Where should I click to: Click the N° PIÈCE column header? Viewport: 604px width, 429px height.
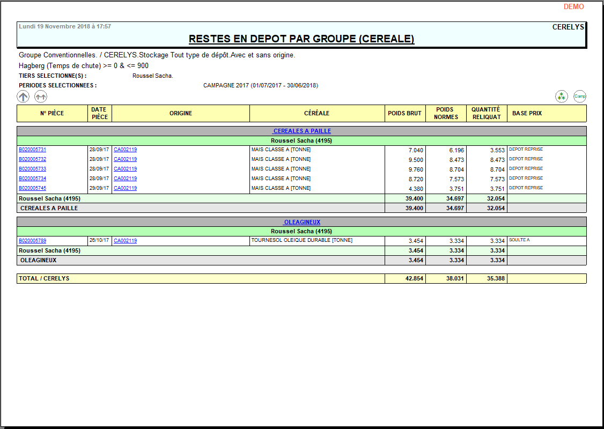(x=52, y=113)
